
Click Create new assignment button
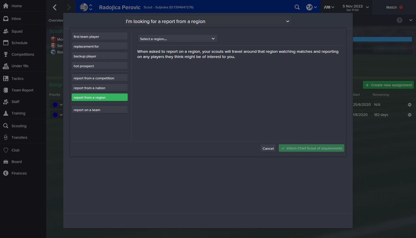(388, 85)
